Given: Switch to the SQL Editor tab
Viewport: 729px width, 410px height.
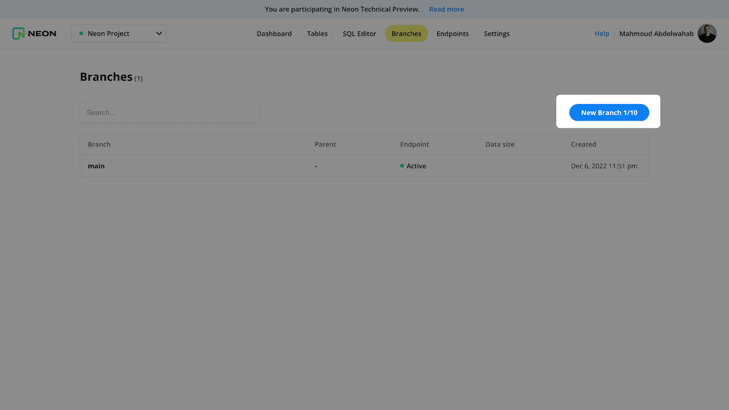Looking at the screenshot, I should pos(359,34).
